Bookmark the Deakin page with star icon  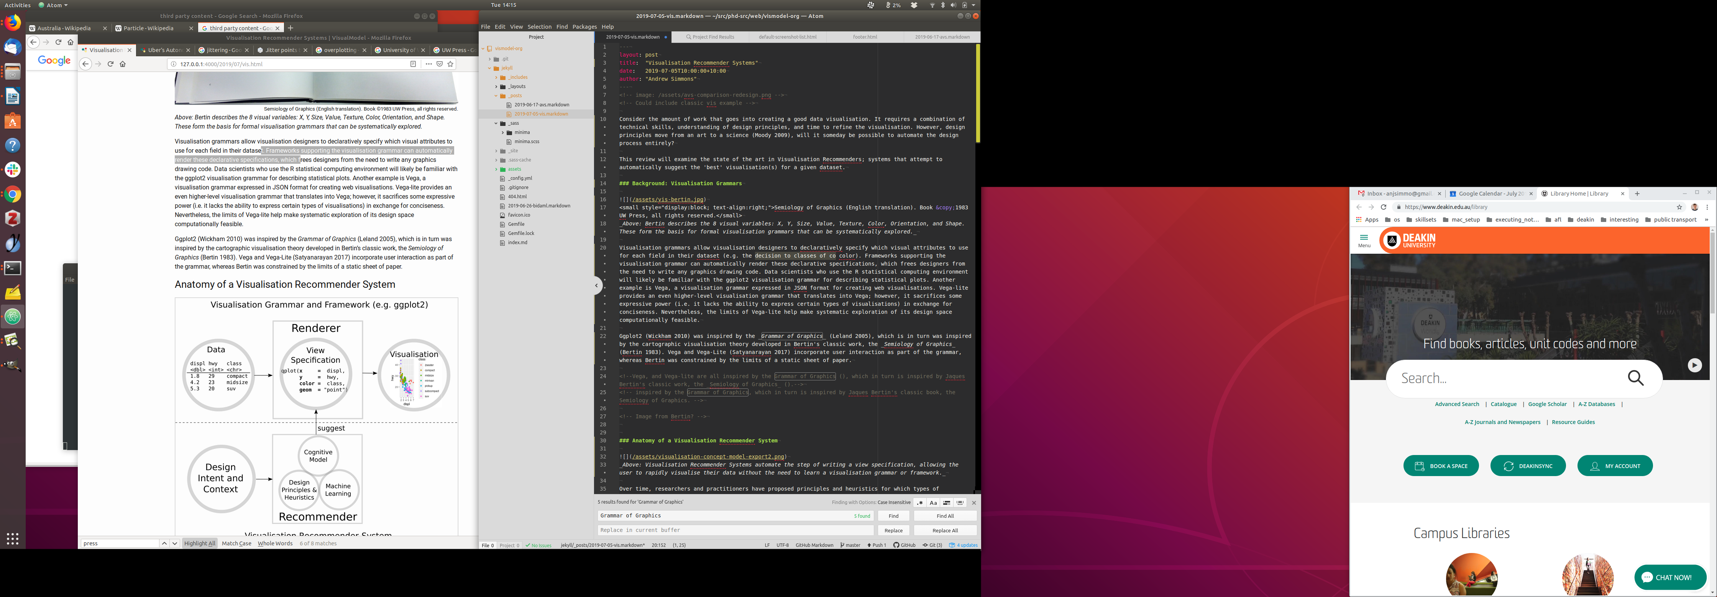click(x=1680, y=207)
